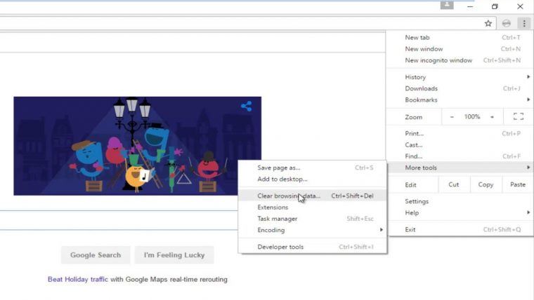Expand the Encoding submenu arrow

pos(381,230)
